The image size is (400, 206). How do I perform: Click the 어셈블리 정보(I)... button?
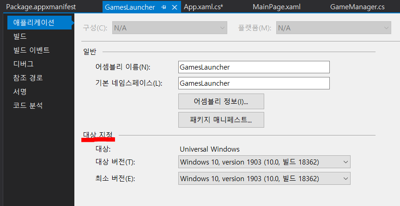coord(221,101)
